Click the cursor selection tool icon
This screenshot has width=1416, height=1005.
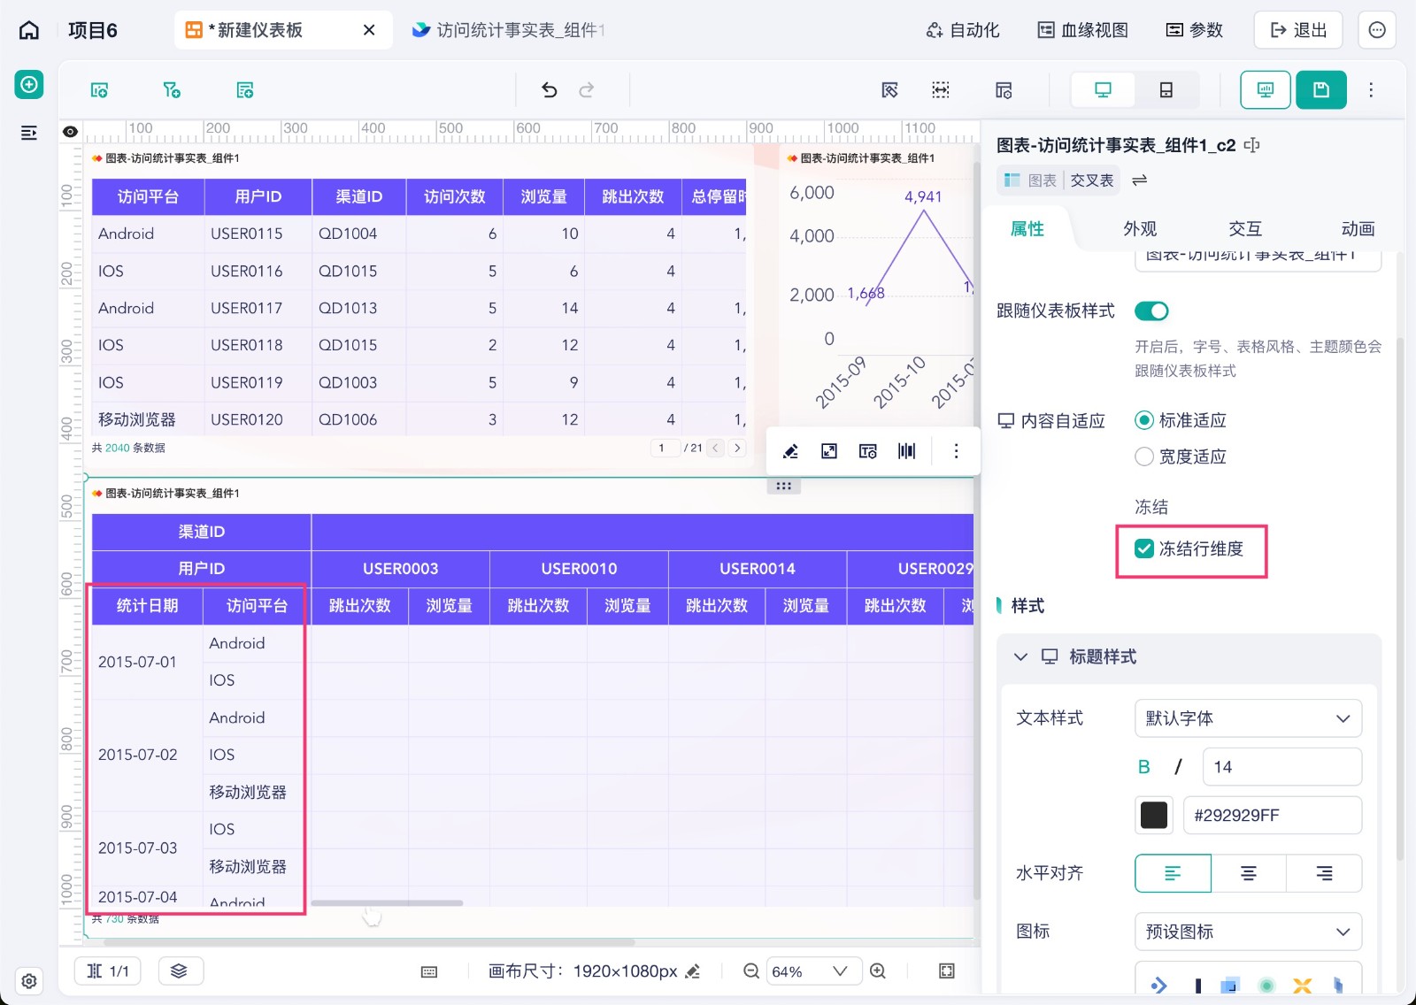point(890,89)
